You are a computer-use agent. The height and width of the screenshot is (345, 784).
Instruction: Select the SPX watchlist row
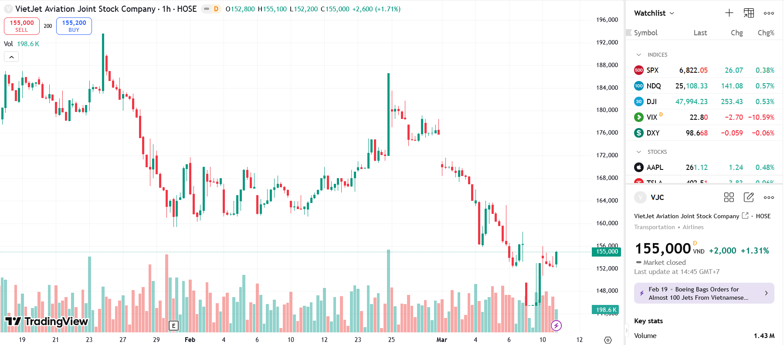coord(704,70)
